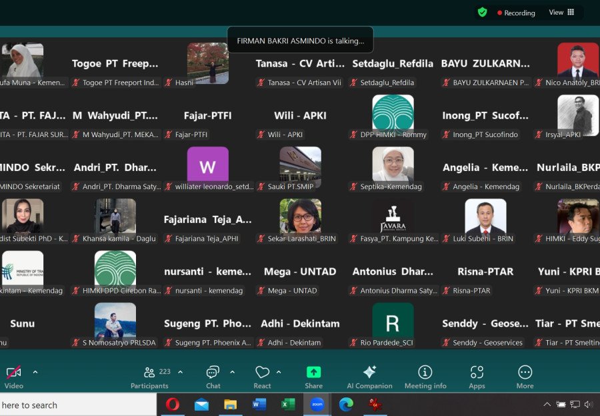Click the battery icon in system tray
Viewport: 600px width, 416px height.
[561, 404]
